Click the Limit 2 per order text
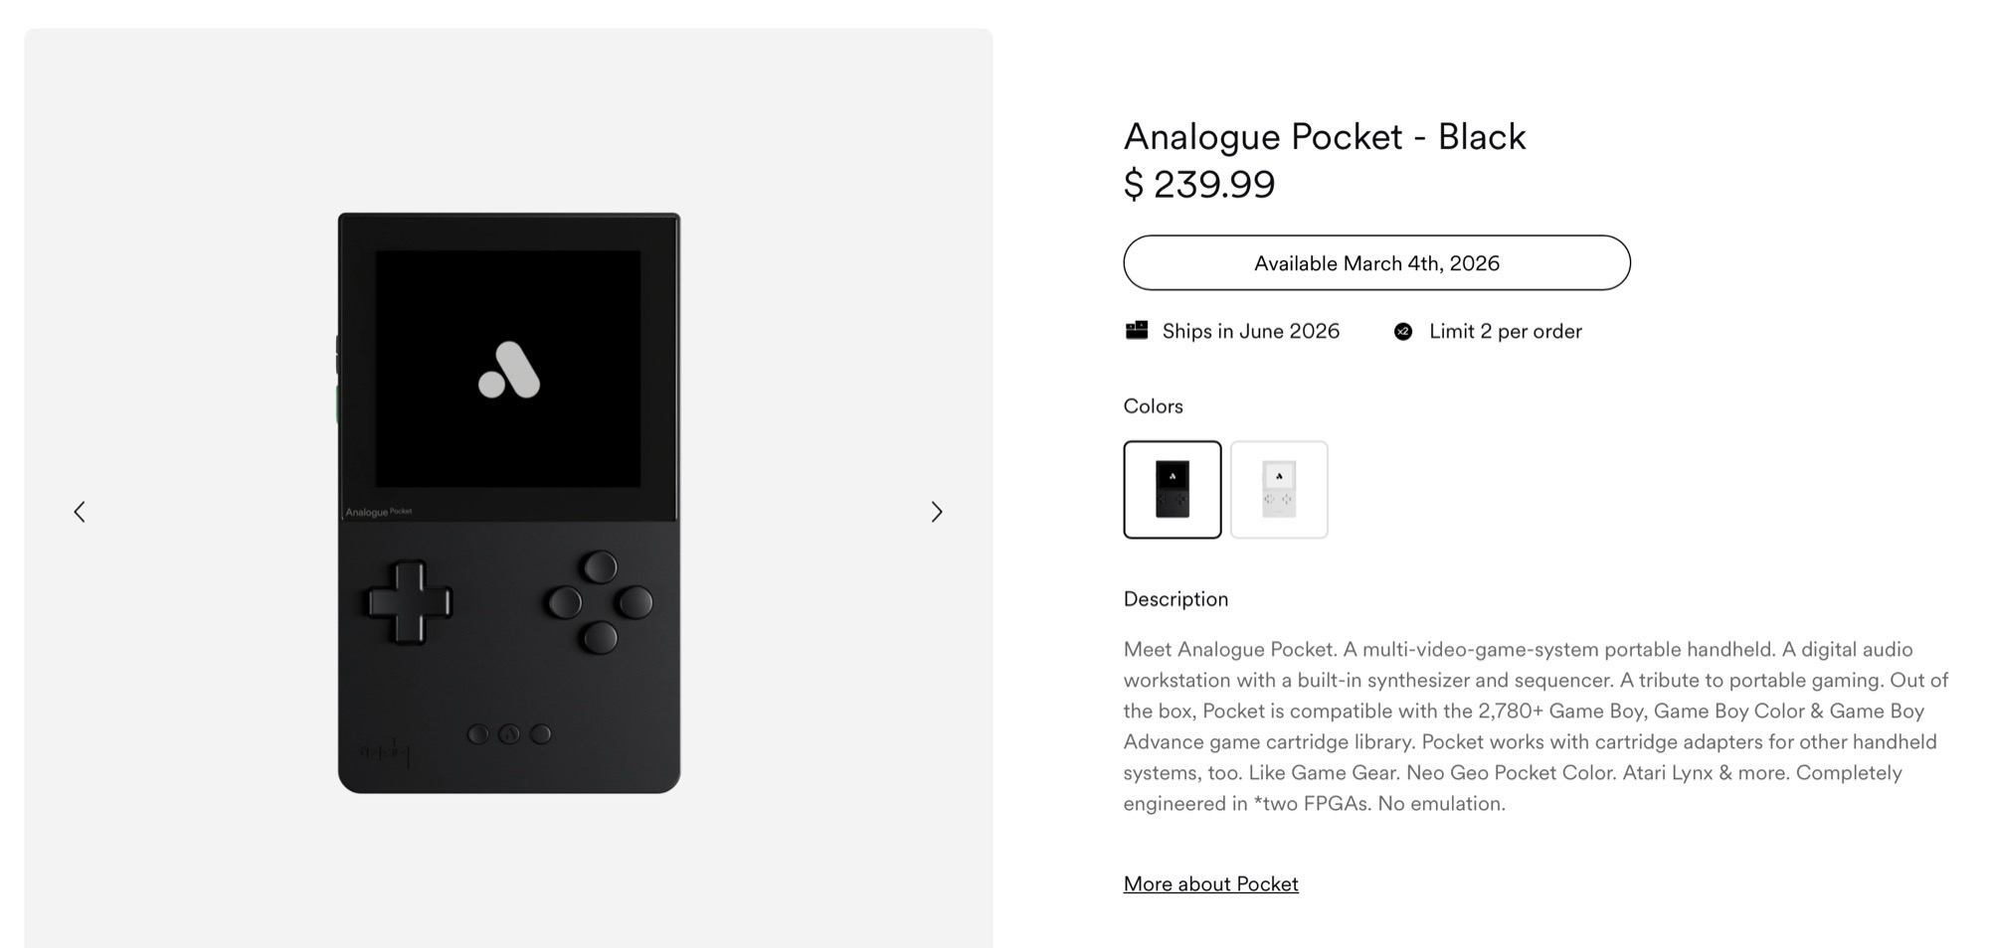This screenshot has height=948, width=1989. [x=1505, y=331]
